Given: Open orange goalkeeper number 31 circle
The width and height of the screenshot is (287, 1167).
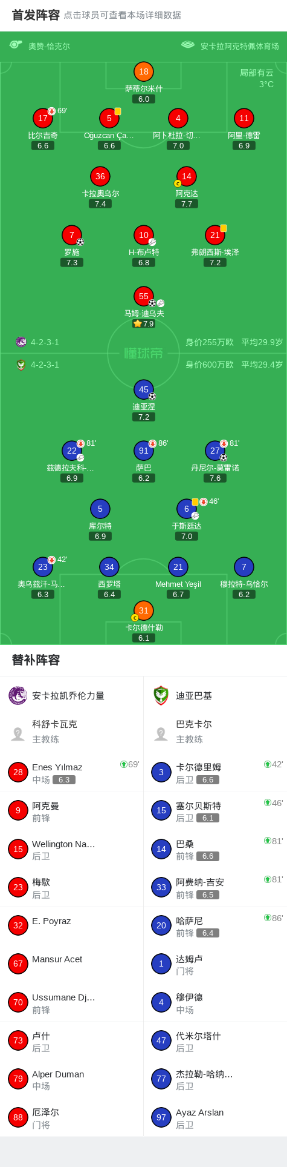Looking at the screenshot, I should point(144,610).
